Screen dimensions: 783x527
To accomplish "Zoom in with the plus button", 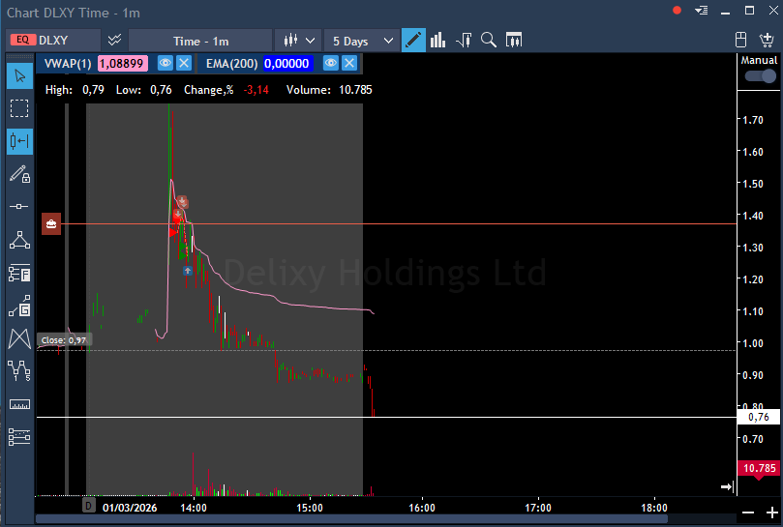I will 772,512.
